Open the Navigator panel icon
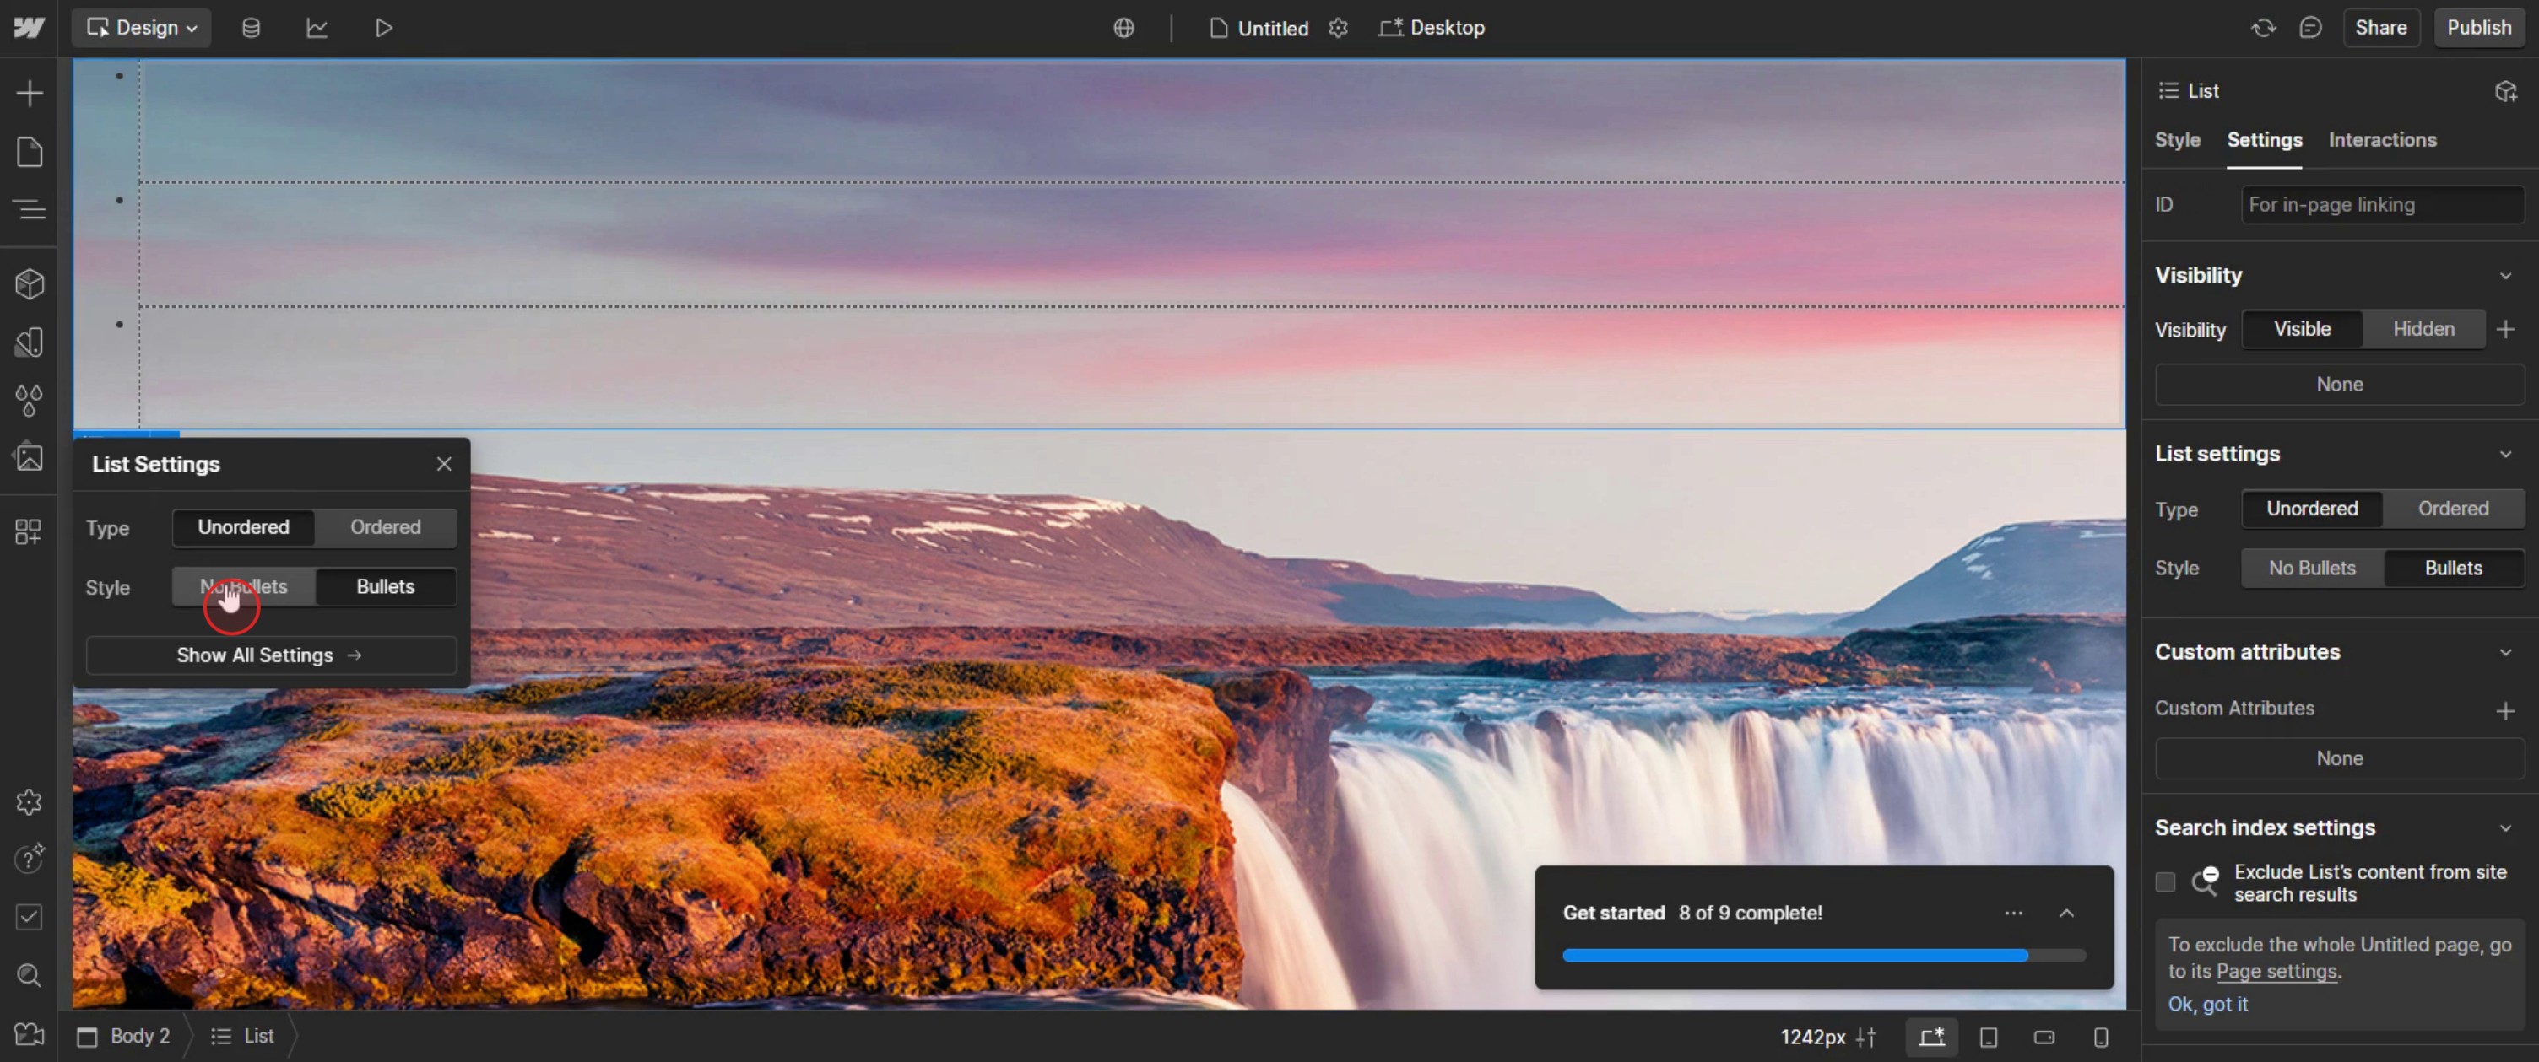2539x1062 pixels. coord(30,209)
